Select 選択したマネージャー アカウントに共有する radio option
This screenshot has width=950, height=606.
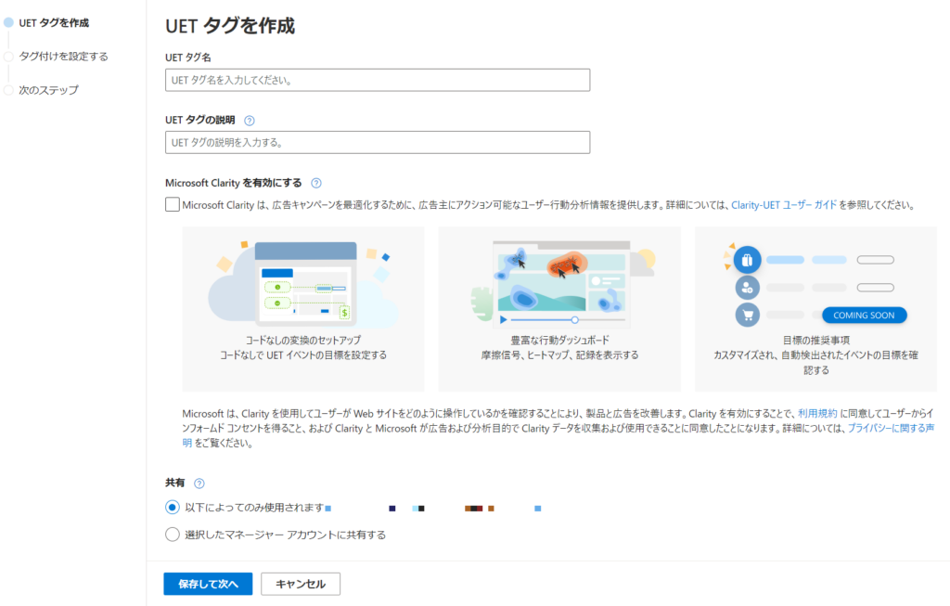pyautogui.click(x=172, y=535)
